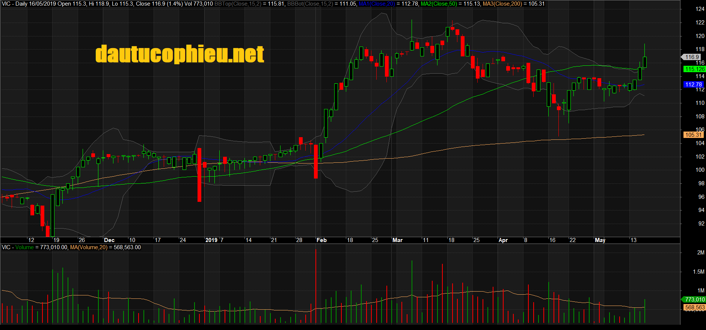
Task: Click the dautucophieu.net watermark text
Action: pyautogui.click(x=180, y=54)
